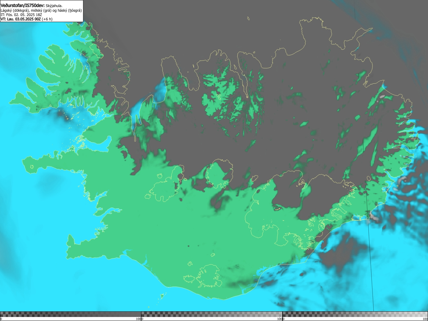Click the mid-cloud grayscale bar at bottom center

pyautogui.click(x=212, y=314)
